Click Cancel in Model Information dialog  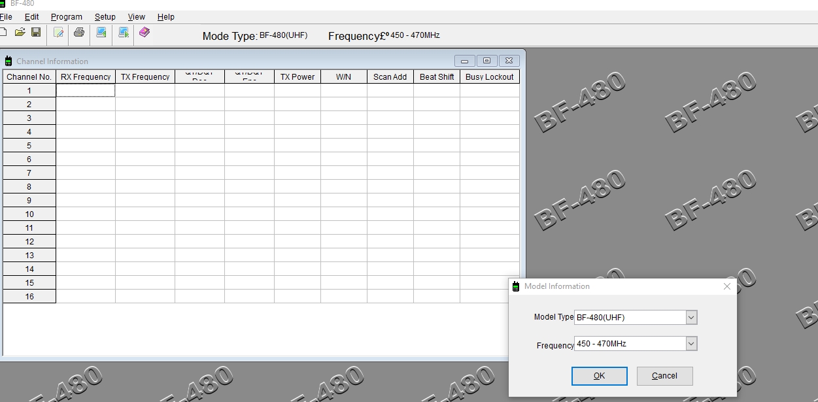[x=664, y=376]
